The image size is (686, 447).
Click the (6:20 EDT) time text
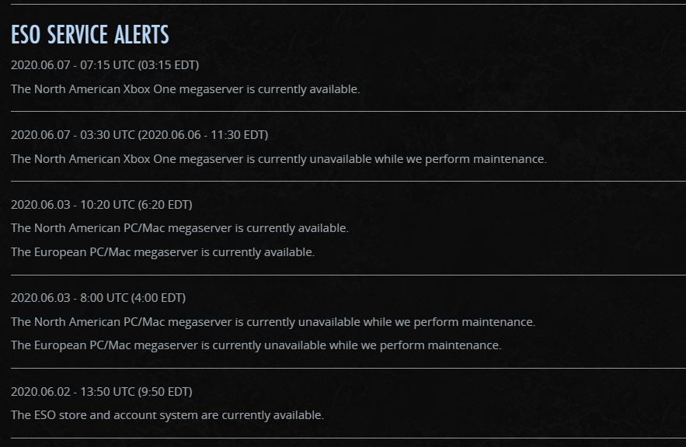(x=165, y=205)
